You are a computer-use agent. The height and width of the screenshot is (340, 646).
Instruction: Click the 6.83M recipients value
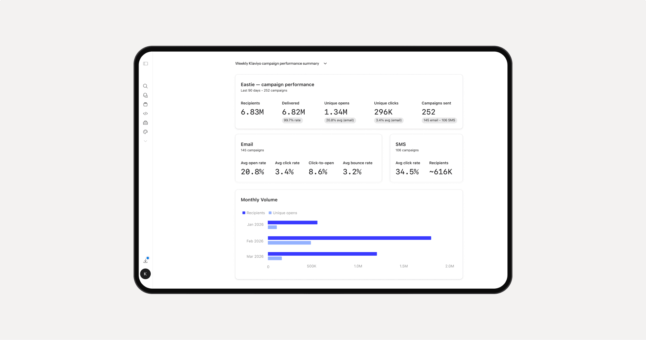point(252,112)
